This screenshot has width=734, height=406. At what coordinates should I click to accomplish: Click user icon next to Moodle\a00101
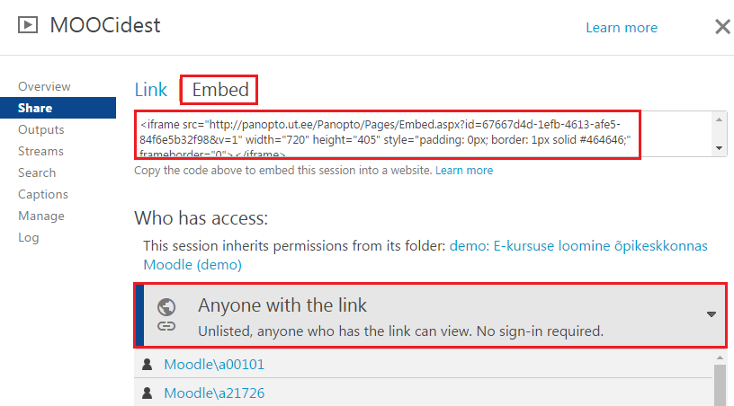coord(148,365)
